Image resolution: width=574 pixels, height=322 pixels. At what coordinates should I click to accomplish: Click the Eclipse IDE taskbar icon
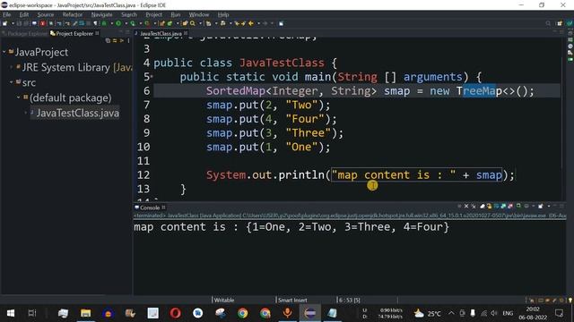[x=309, y=313]
